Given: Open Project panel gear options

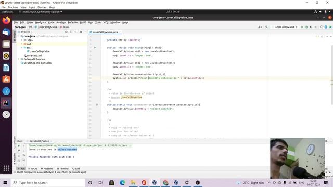Looking at the screenshot, I should (81, 32).
